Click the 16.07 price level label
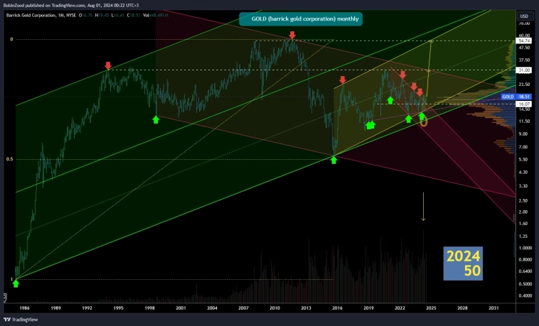 [524, 104]
